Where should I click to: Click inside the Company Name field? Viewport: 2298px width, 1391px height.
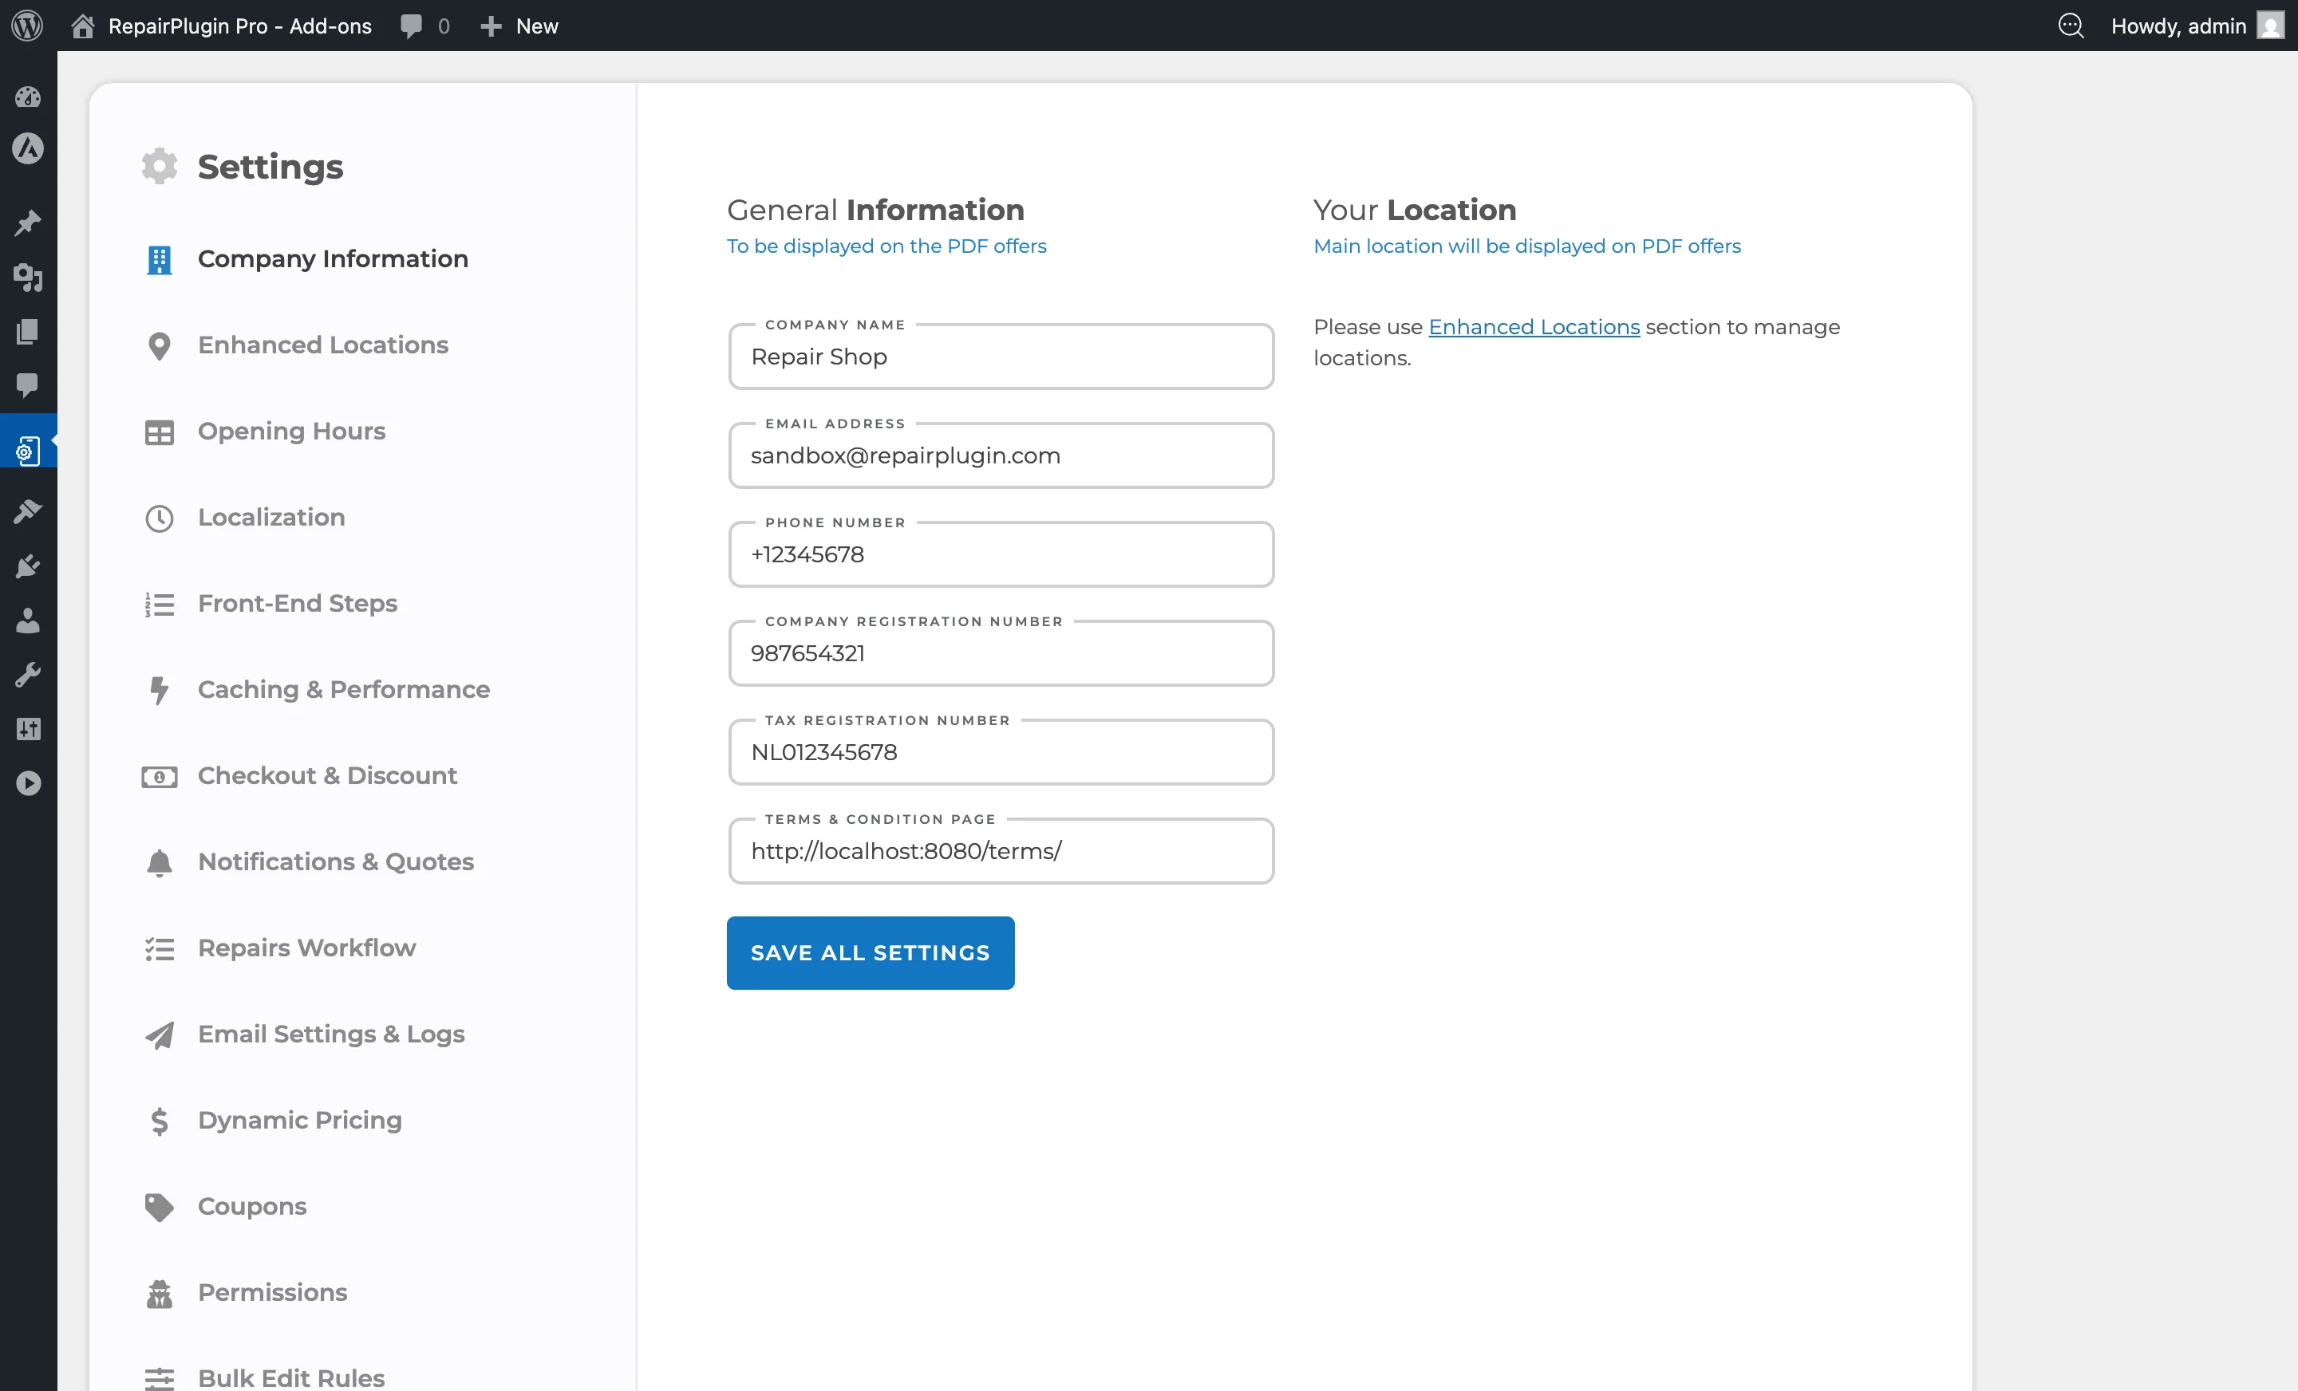[x=1001, y=357]
